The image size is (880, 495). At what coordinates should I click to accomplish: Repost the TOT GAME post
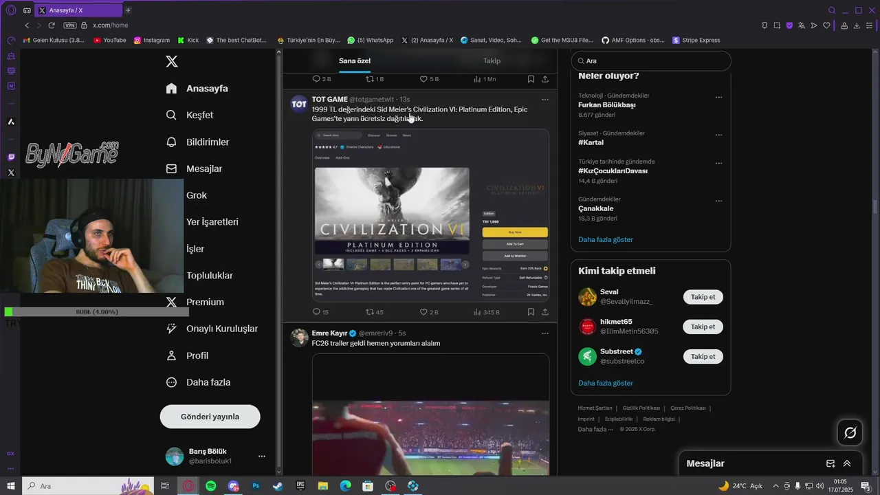375,312
